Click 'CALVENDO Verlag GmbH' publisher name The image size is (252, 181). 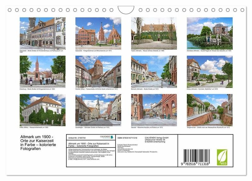(157, 138)
